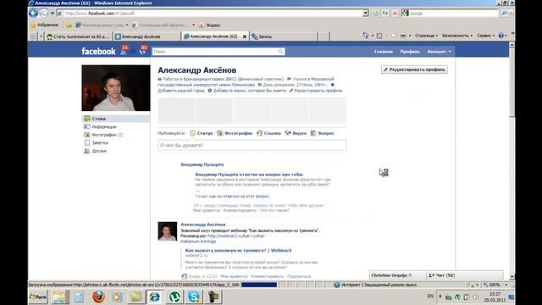Launch Firefox from the taskbar
The height and width of the screenshot is (305, 542).
[98, 297]
